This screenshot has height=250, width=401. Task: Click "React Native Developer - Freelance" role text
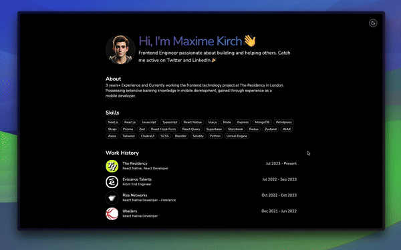(149, 200)
